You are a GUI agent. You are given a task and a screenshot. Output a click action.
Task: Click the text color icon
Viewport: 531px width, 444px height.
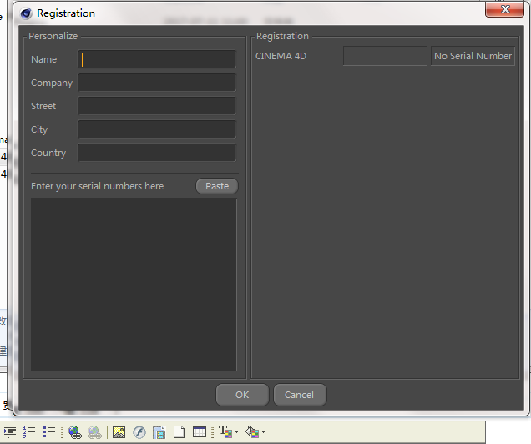click(225, 431)
